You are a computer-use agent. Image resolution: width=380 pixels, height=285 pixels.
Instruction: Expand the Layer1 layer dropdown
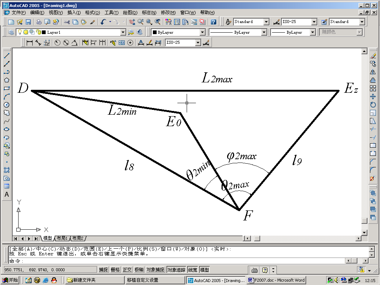(123, 32)
